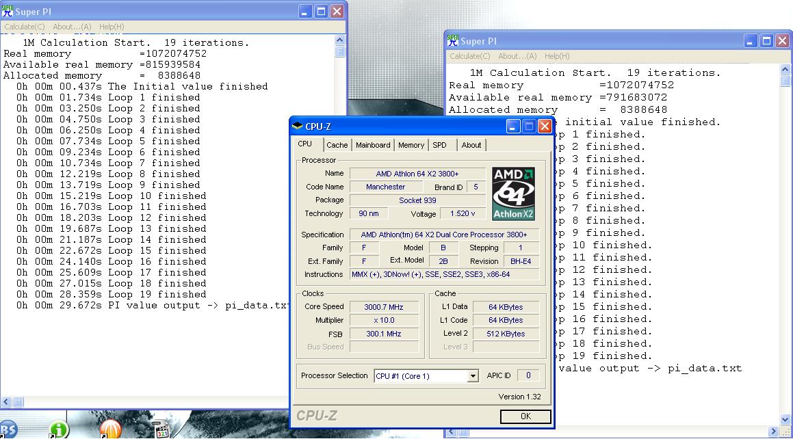Viewport: 793px width, 439px height.
Task: Minimize the CPU-Z window
Action: [512, 127]
